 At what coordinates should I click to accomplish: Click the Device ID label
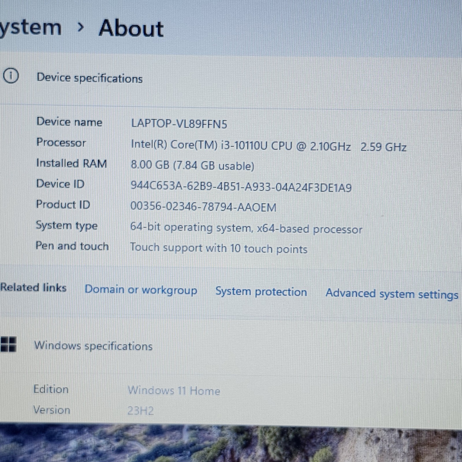click(x=60, y=184)
